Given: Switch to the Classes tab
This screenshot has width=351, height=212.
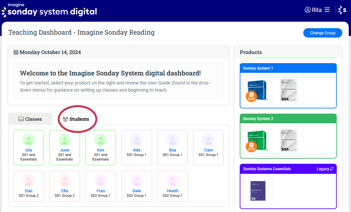Looking at the screenshot, I should coord(30,119).
